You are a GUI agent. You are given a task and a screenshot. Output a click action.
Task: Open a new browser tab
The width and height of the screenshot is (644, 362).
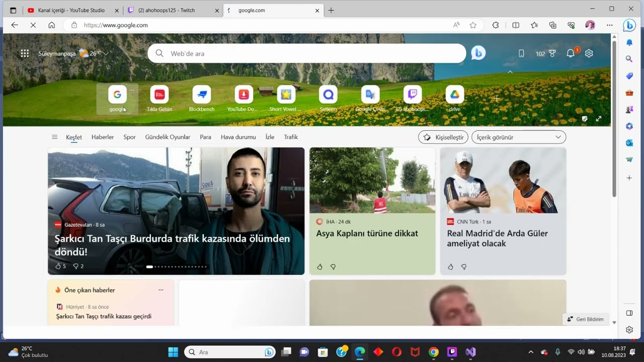tap(331, 10)
